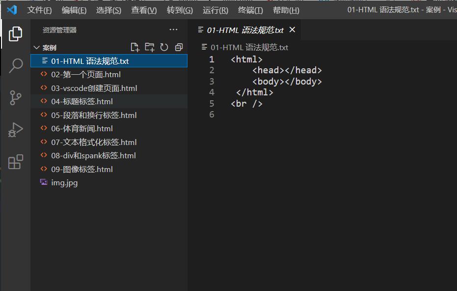
Task: Click line number 3 in the editor
Action: click(x=212, y=81)
